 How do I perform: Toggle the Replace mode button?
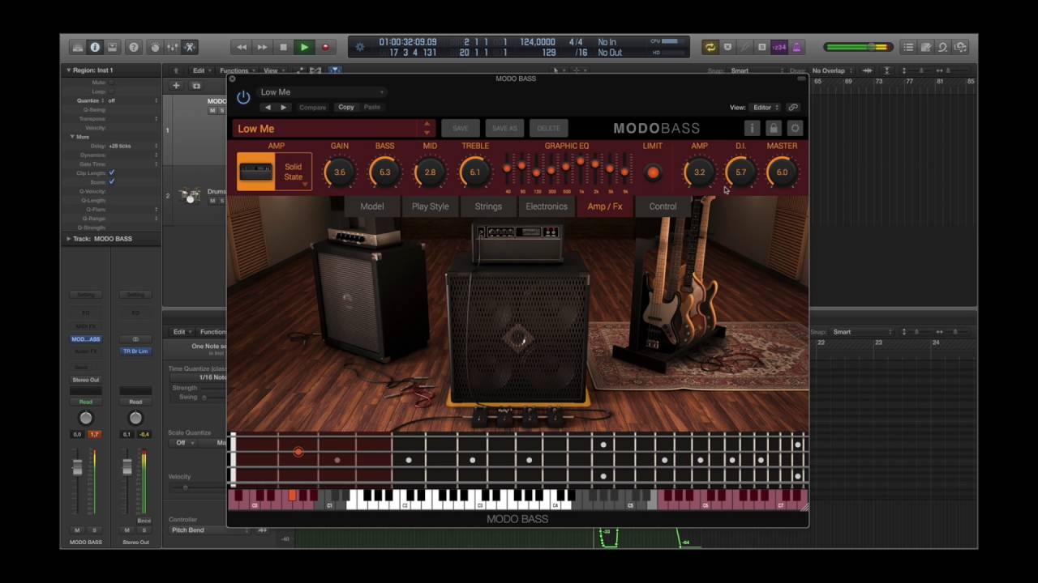[x=727, y=48]
